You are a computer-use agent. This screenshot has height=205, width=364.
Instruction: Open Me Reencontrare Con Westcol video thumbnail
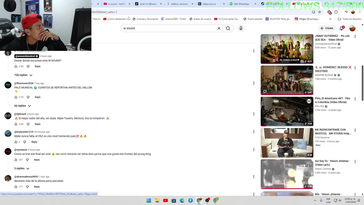click(287, 143)
